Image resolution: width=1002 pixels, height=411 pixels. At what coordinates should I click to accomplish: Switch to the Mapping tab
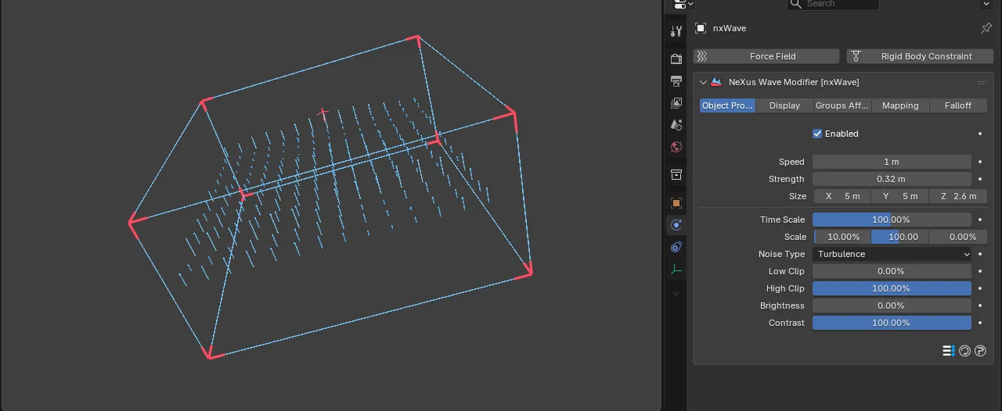click(x=900, y=105)
